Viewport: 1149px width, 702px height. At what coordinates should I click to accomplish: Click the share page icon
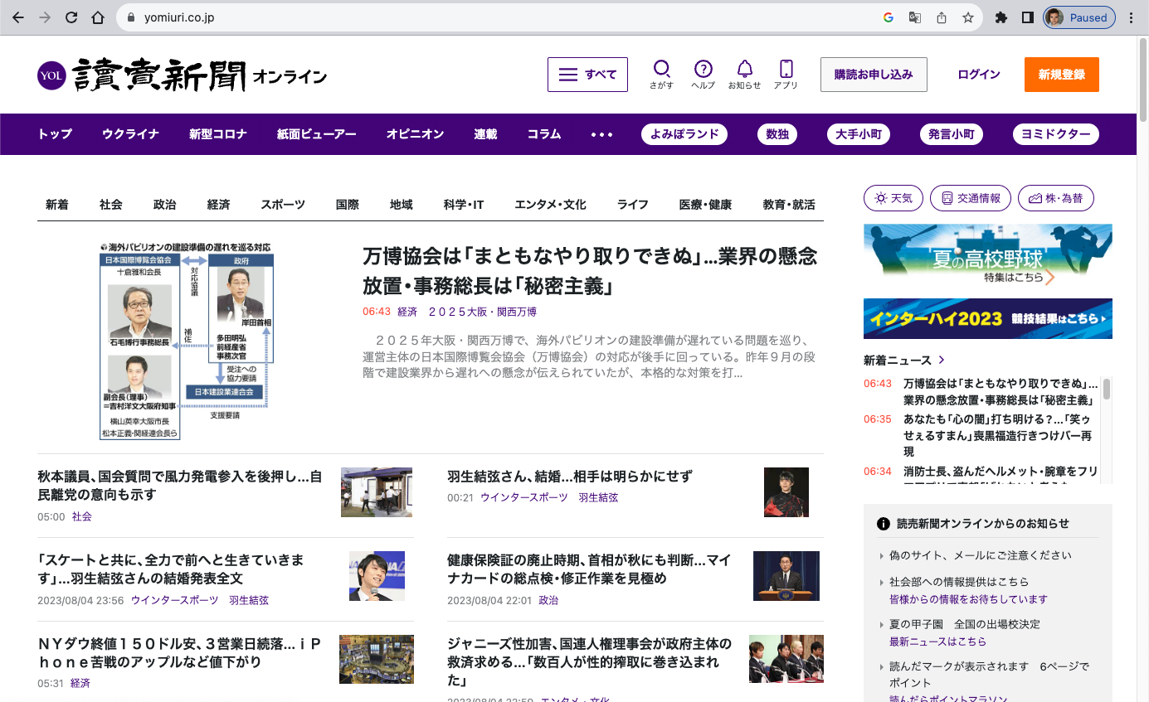pos(942,17)
